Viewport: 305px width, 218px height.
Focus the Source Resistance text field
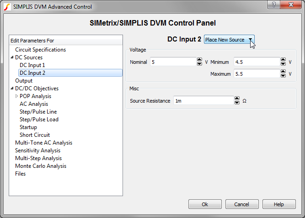(203, 101)
